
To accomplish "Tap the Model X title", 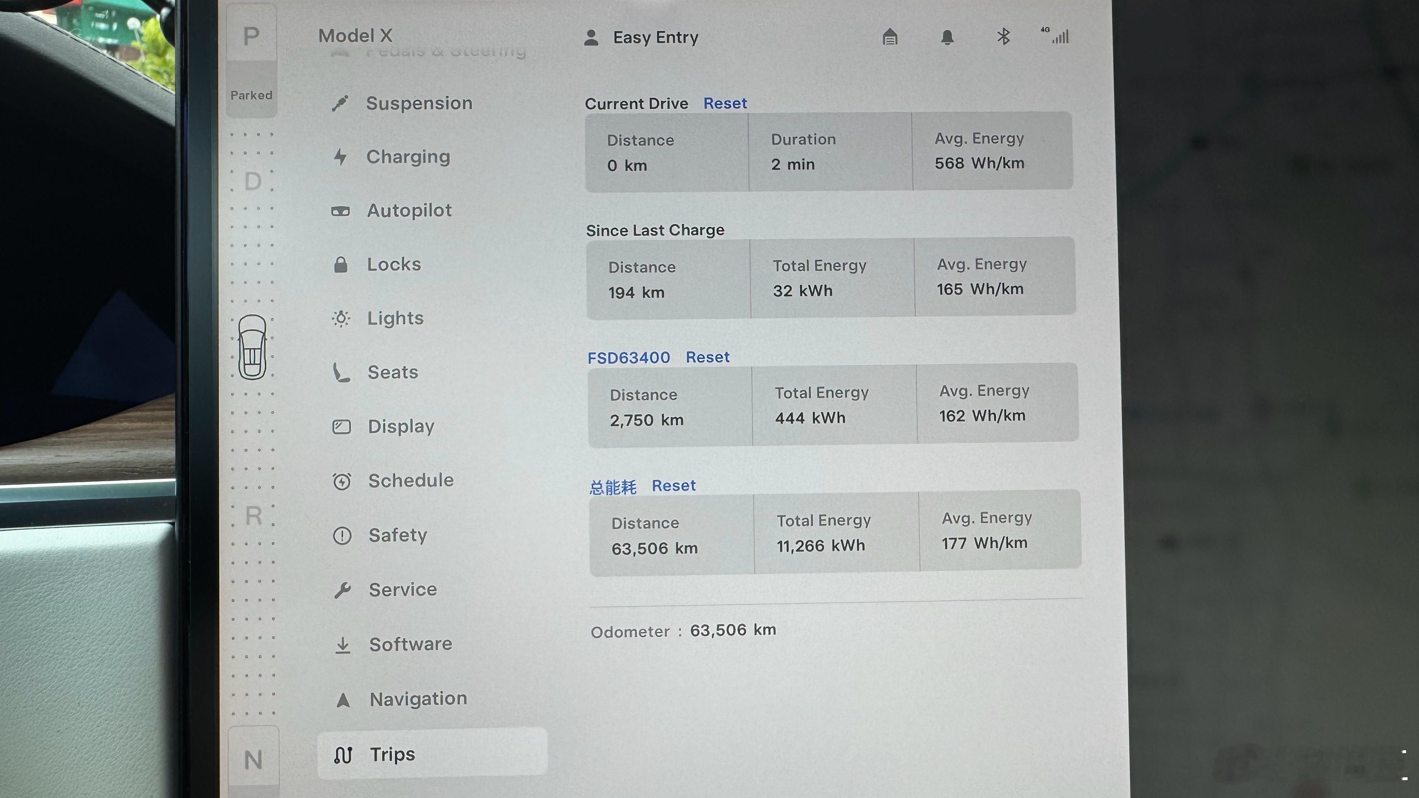I will [355, 36].
